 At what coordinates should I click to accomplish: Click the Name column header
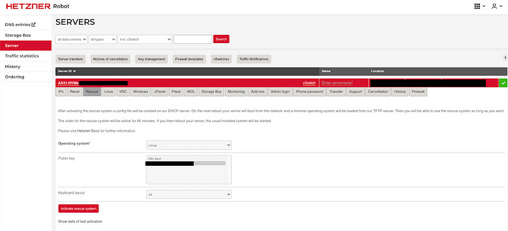click(x=326, y=71)
